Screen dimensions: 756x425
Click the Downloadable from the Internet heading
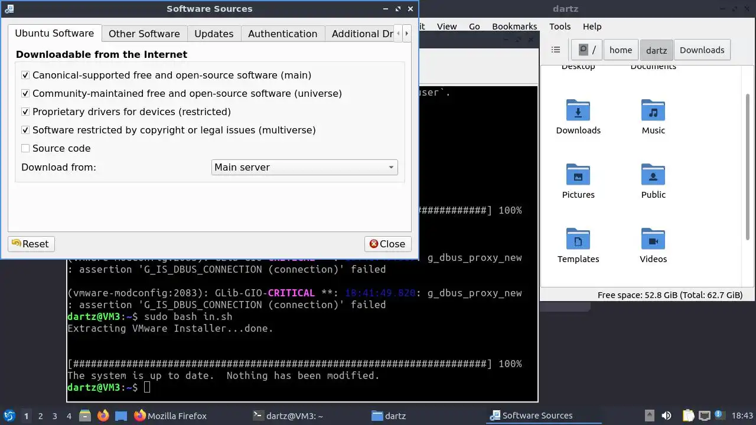102,54
